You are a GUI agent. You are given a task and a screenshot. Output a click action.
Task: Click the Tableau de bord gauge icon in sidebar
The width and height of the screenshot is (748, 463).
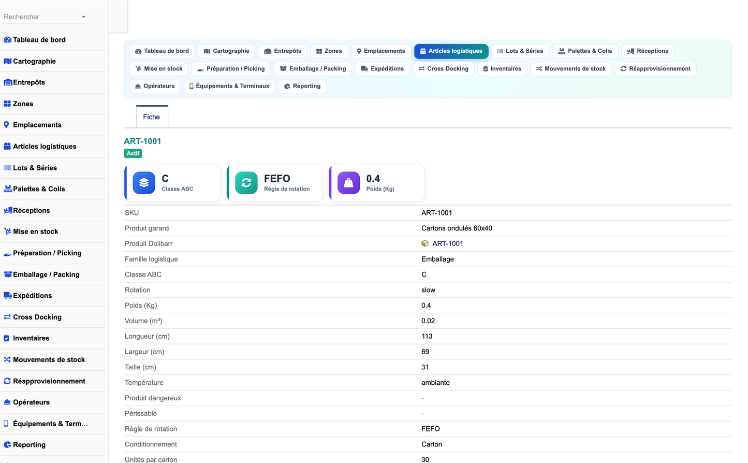[7, 40]
